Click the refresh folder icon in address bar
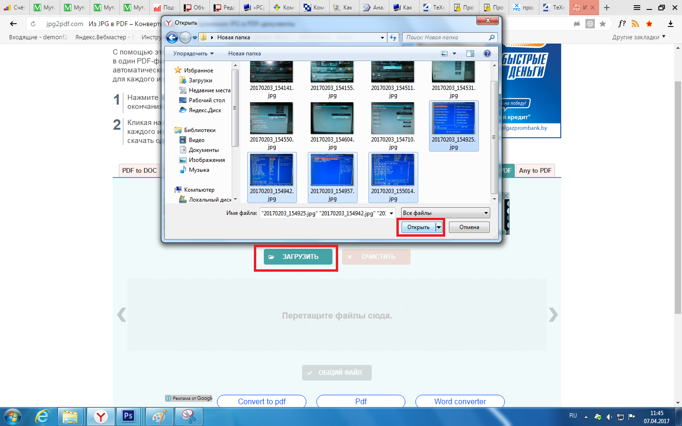This screenshot has width=682, height=426. point(393,37)
